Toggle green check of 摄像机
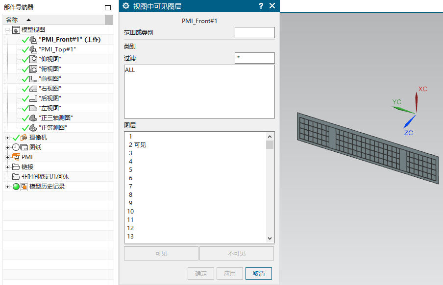 (x=16, y=138)
